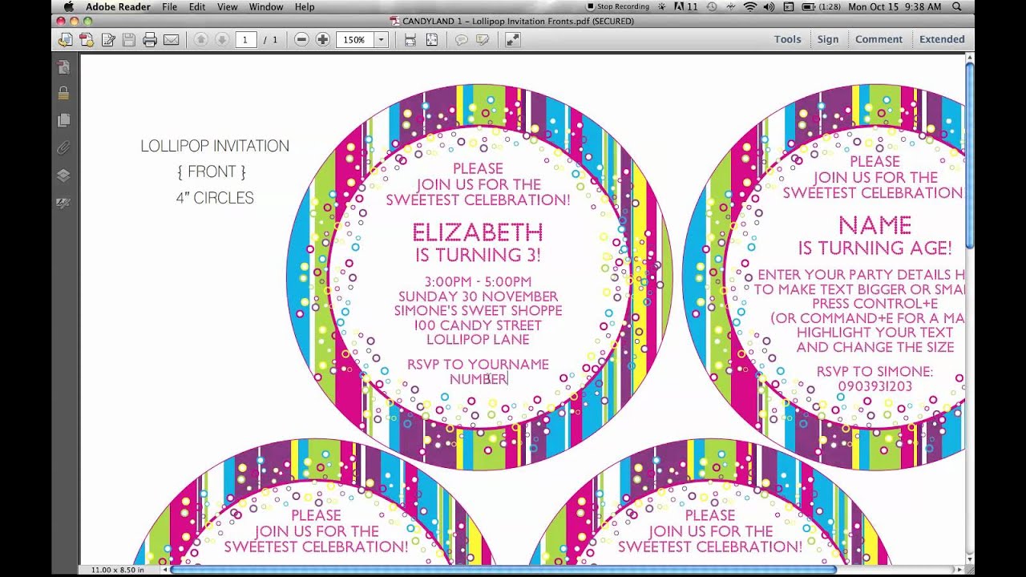Click the Sign or annotate file icon
1026x577 pixels.
click(x=107, y=39)
